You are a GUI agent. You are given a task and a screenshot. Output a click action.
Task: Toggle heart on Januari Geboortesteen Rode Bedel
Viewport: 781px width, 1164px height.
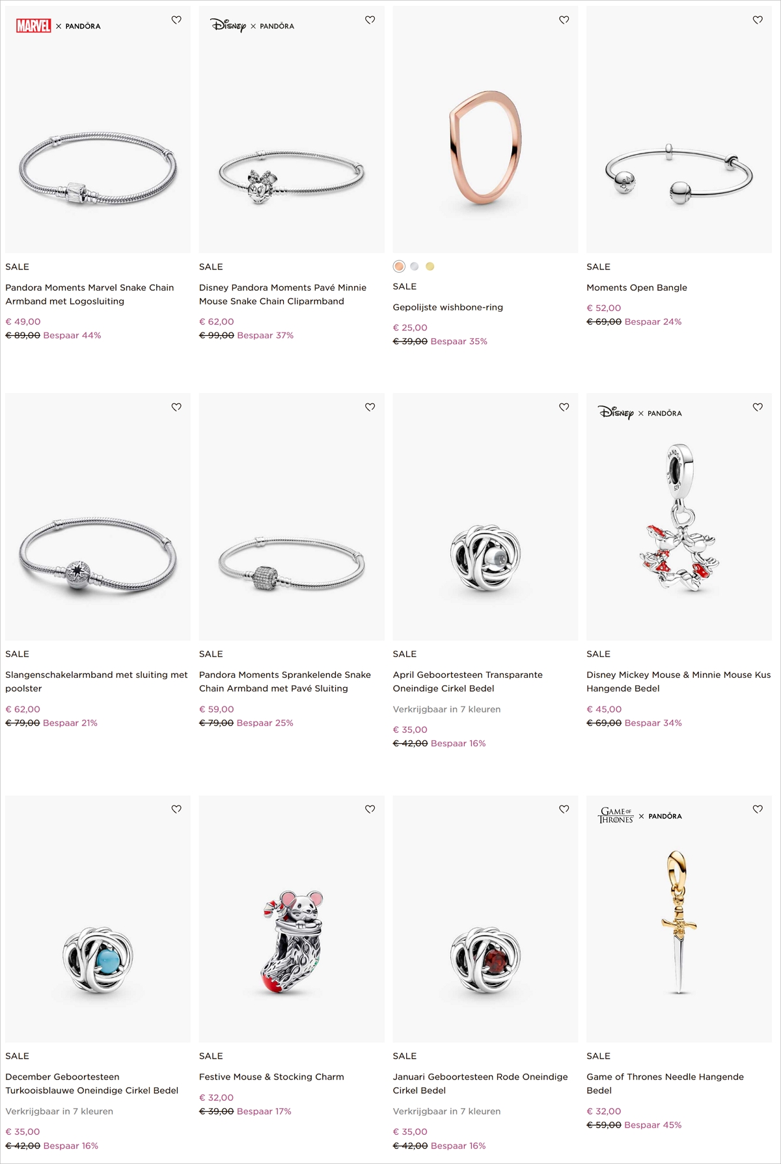pyautogui.click(x=564, y=809)
